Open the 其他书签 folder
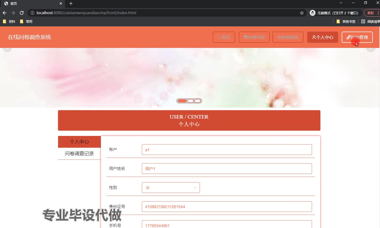Image resolution: width=380 pixels, height=228 pixels. tap(346, 21)
